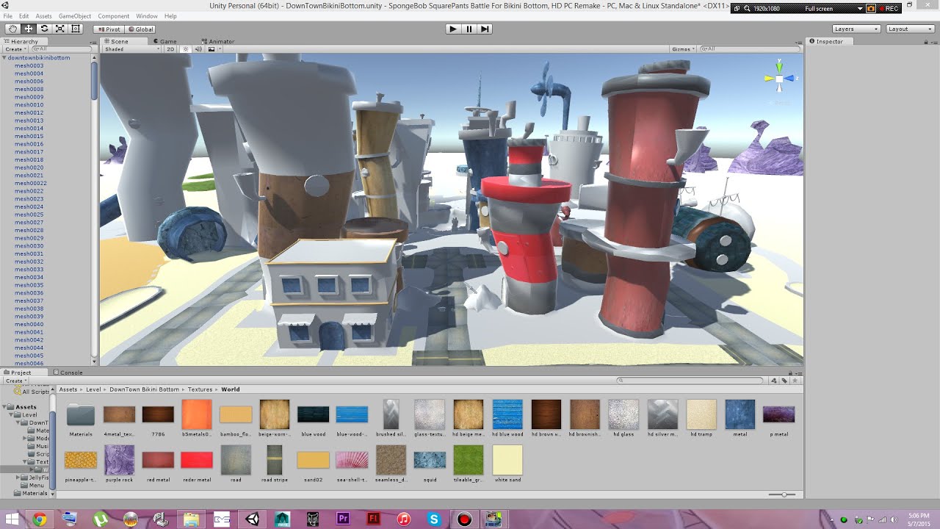Open the Project Create dropdown
This screenshot has width=940, height=529.
pyautogui.click(x=15, y=381)
